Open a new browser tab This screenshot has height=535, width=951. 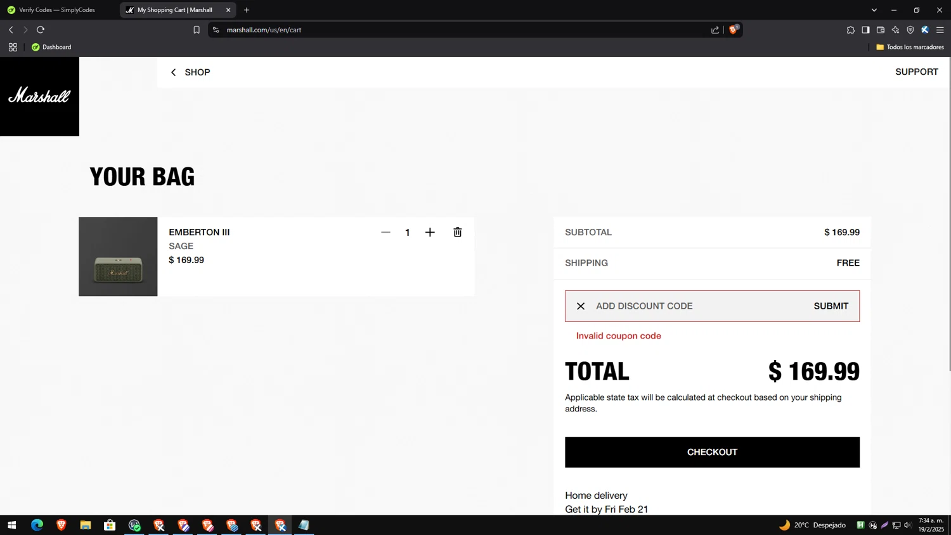247,10
